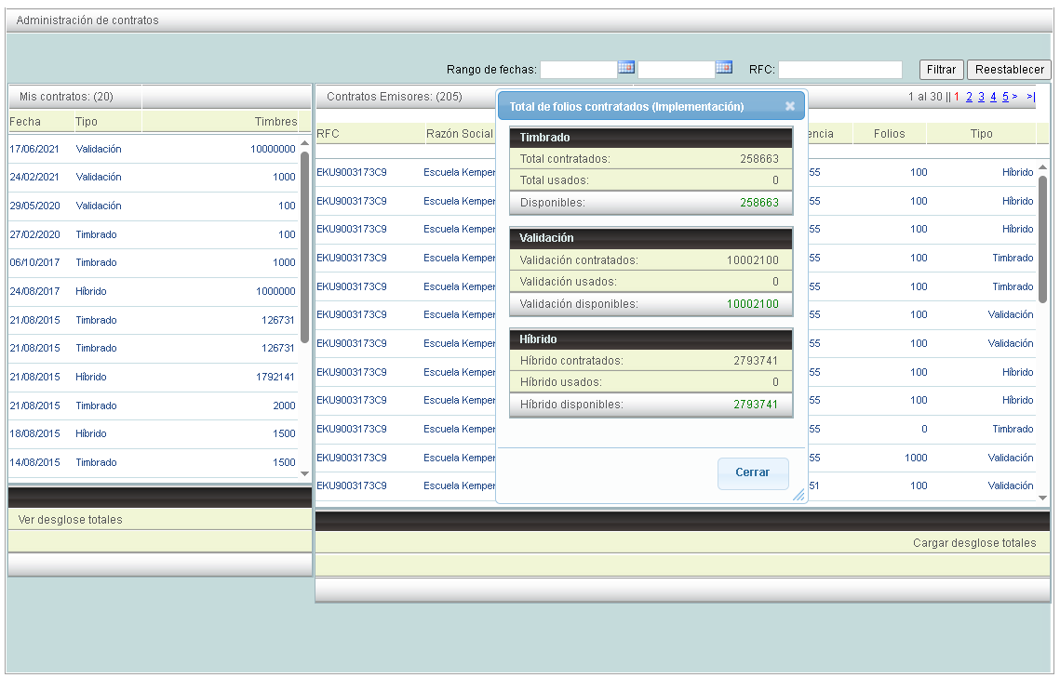Click the Filtrar button
This screenshot has width=1060, height=678.
(941, 70)
